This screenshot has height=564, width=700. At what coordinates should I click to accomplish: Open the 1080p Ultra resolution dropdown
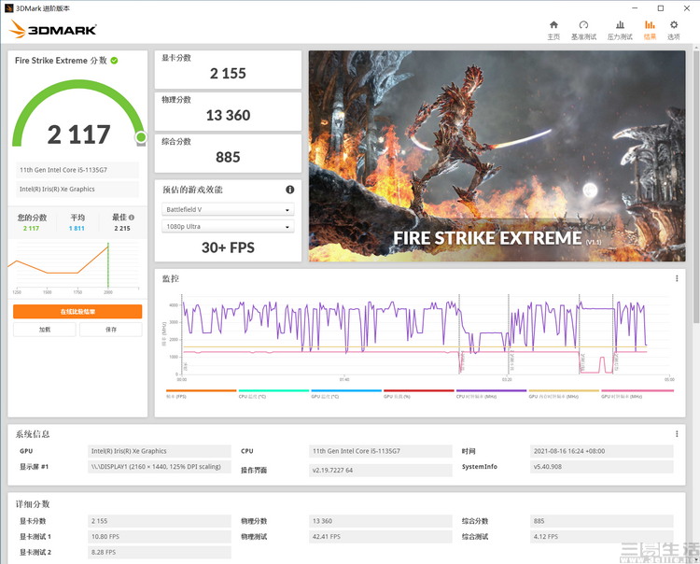[228, 227]
